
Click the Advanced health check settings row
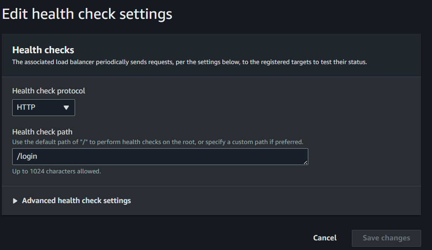76,201
